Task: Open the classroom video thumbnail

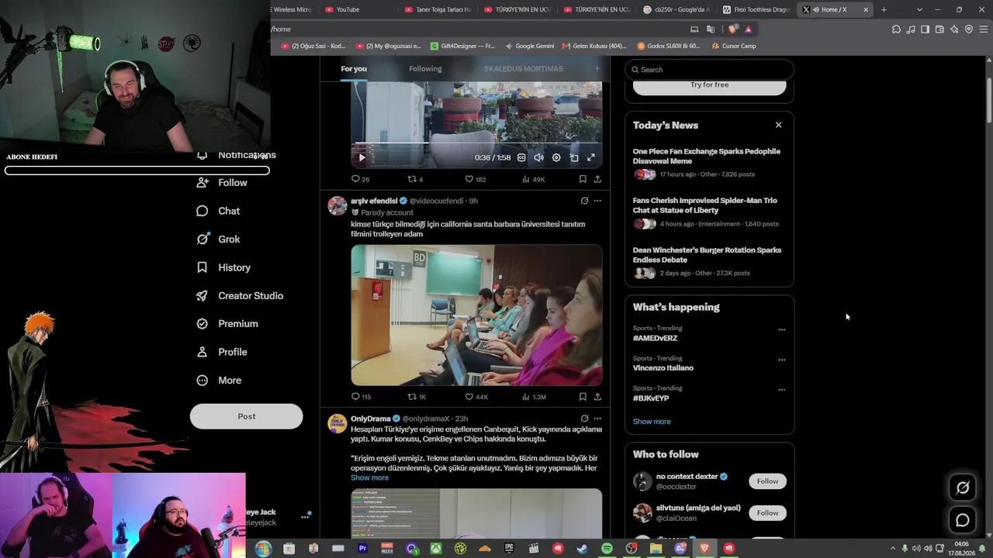Action: click(476, 315)
